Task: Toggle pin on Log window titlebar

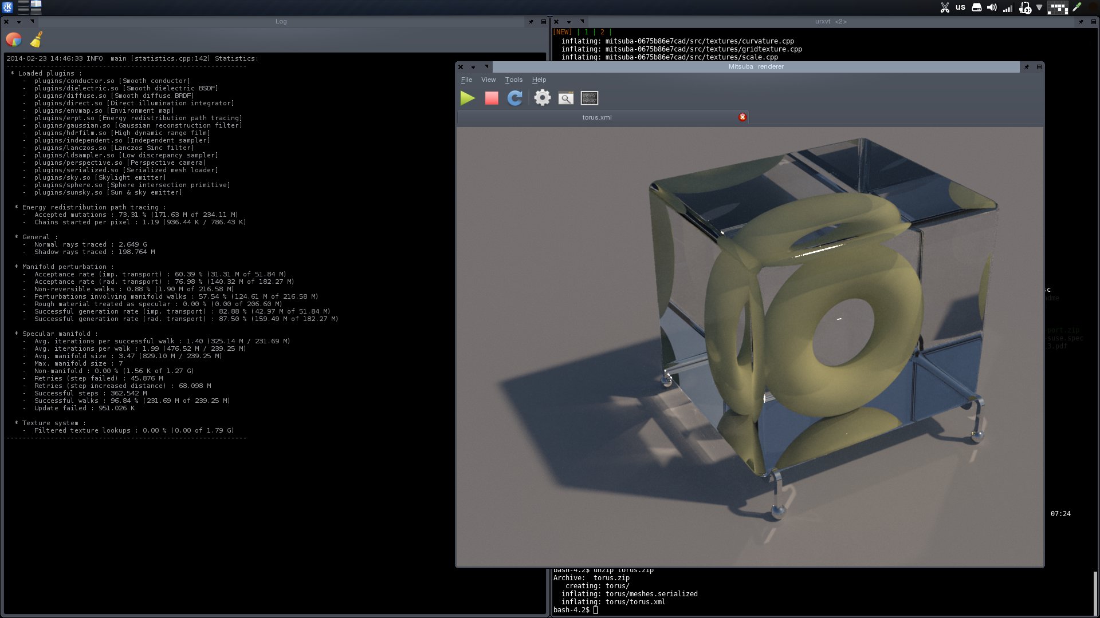Action: (531, 22)
